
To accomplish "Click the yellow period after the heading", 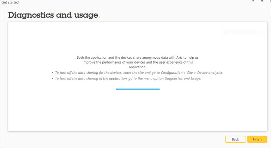I will pyautogui.click(x=99, y=17).
